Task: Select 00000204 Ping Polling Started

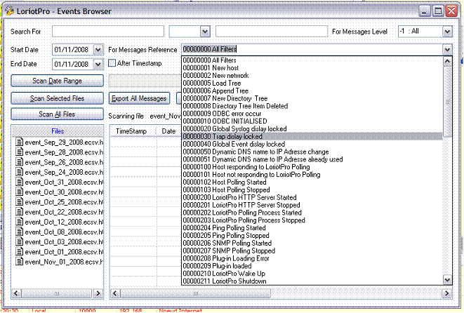Action: tap(312, 228)
